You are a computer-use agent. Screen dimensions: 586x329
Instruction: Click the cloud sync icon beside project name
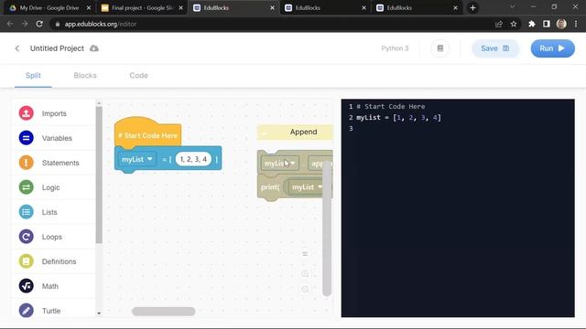pos(94,48)
